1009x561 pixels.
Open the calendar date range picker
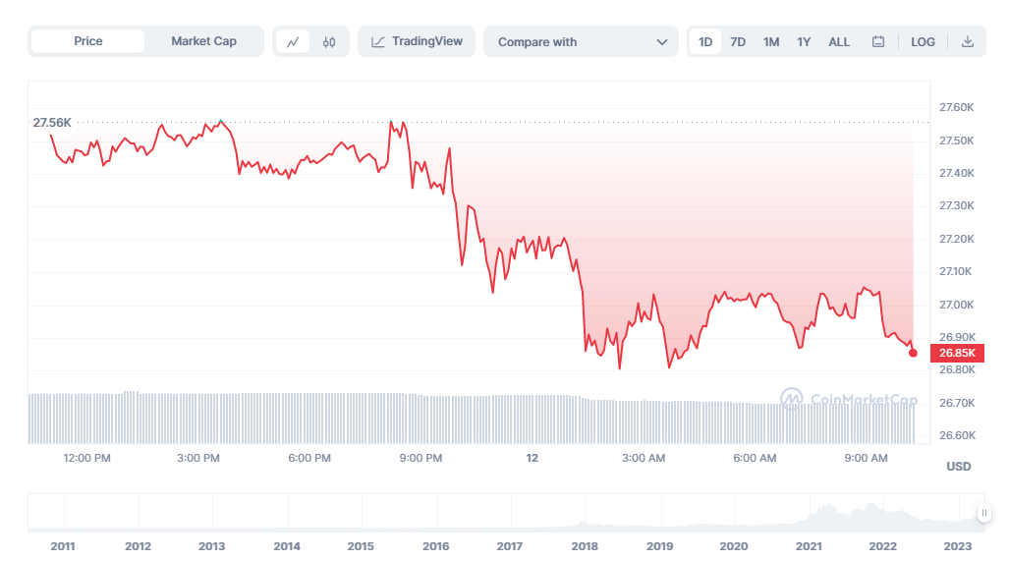[878, 42]
